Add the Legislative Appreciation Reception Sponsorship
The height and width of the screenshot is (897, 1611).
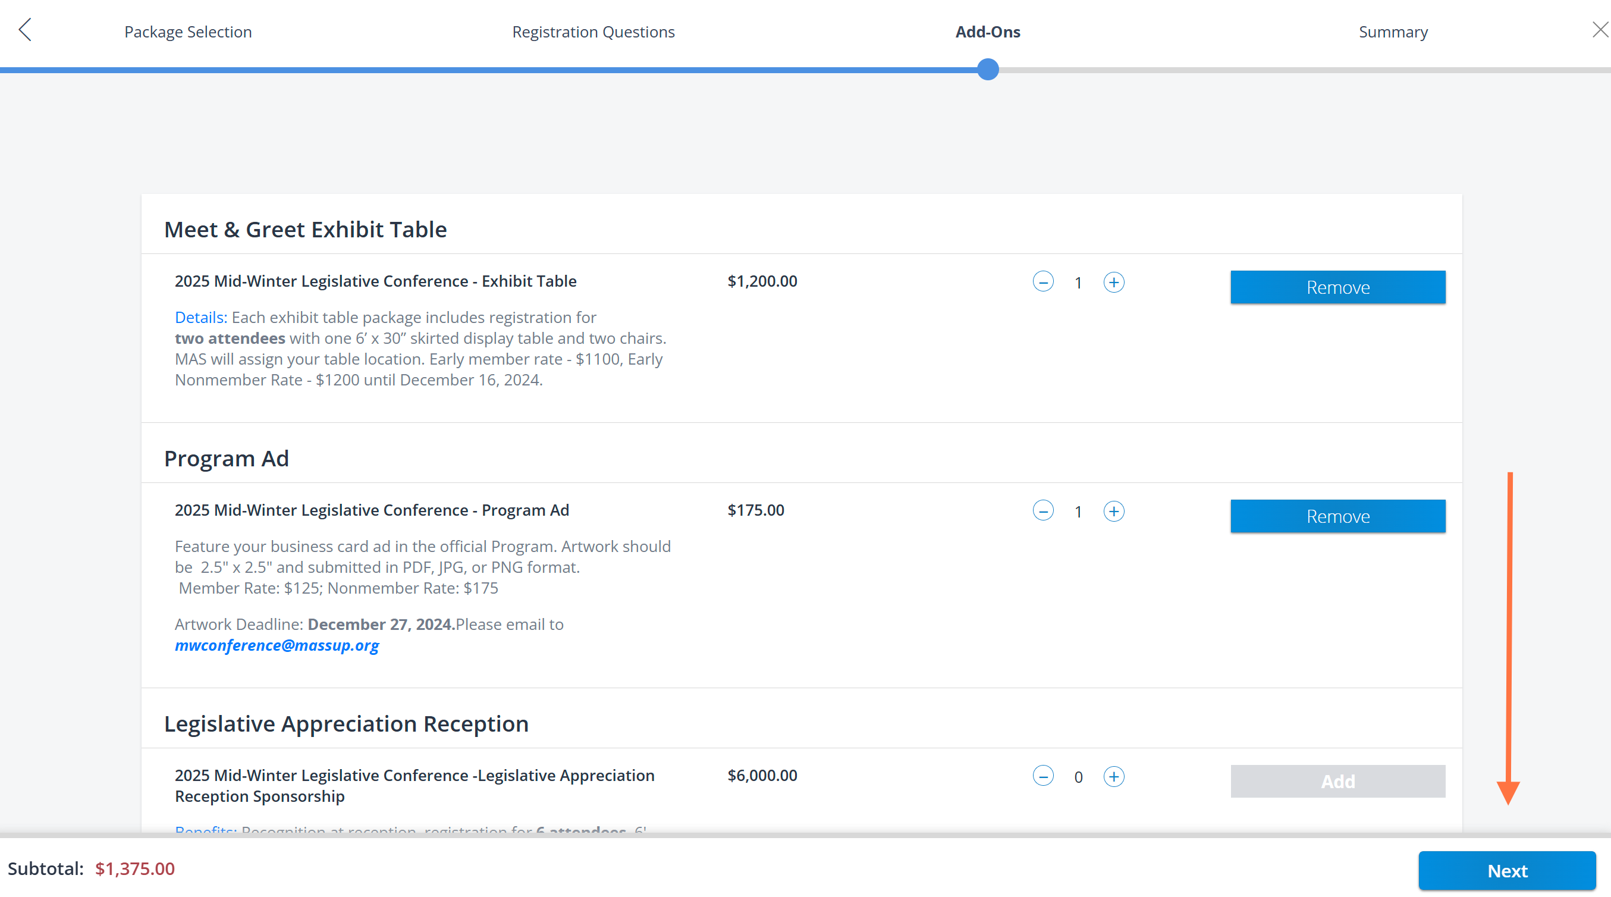click(x=1337, y=781)
